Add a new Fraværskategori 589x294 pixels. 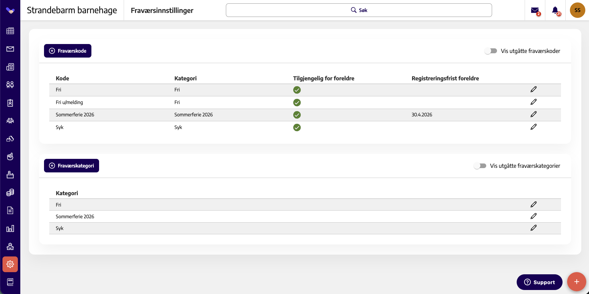tap(71, 166)
